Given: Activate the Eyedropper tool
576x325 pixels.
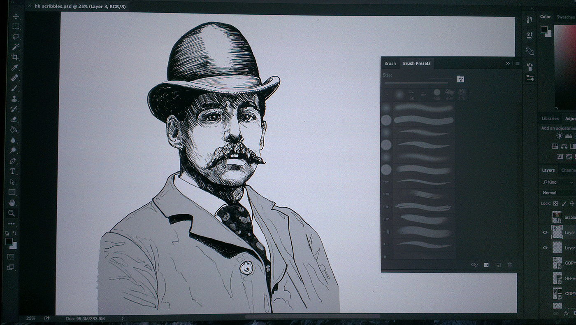Looking at the screenshot, I should tap(15, 67).
